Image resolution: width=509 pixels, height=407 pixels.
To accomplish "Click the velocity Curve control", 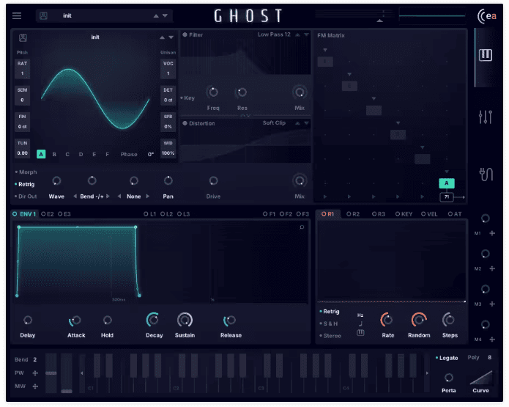I will [x=480, y=378].
